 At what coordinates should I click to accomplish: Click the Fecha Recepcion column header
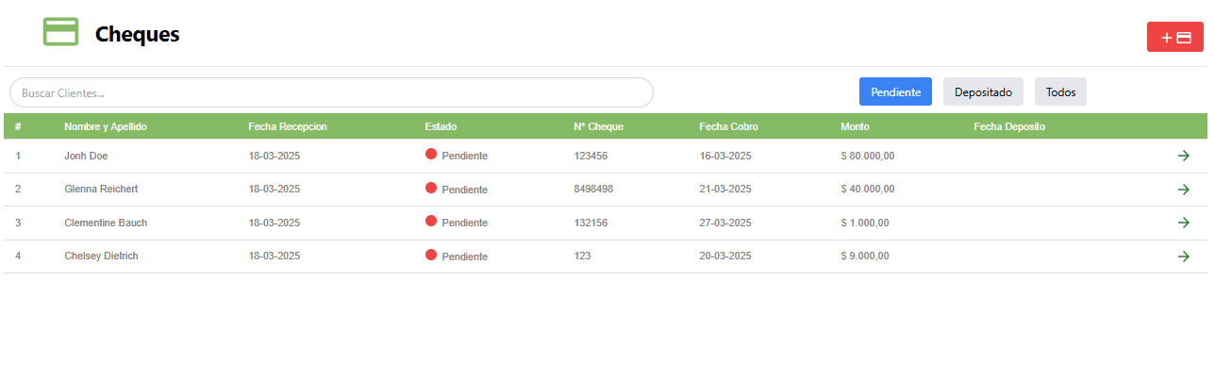(288, 126)
